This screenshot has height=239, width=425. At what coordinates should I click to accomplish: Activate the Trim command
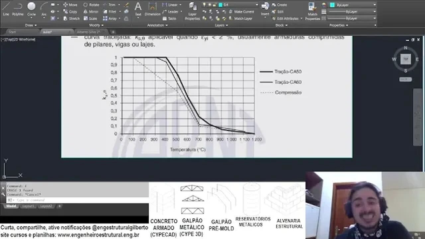click(x=110, y=5)
